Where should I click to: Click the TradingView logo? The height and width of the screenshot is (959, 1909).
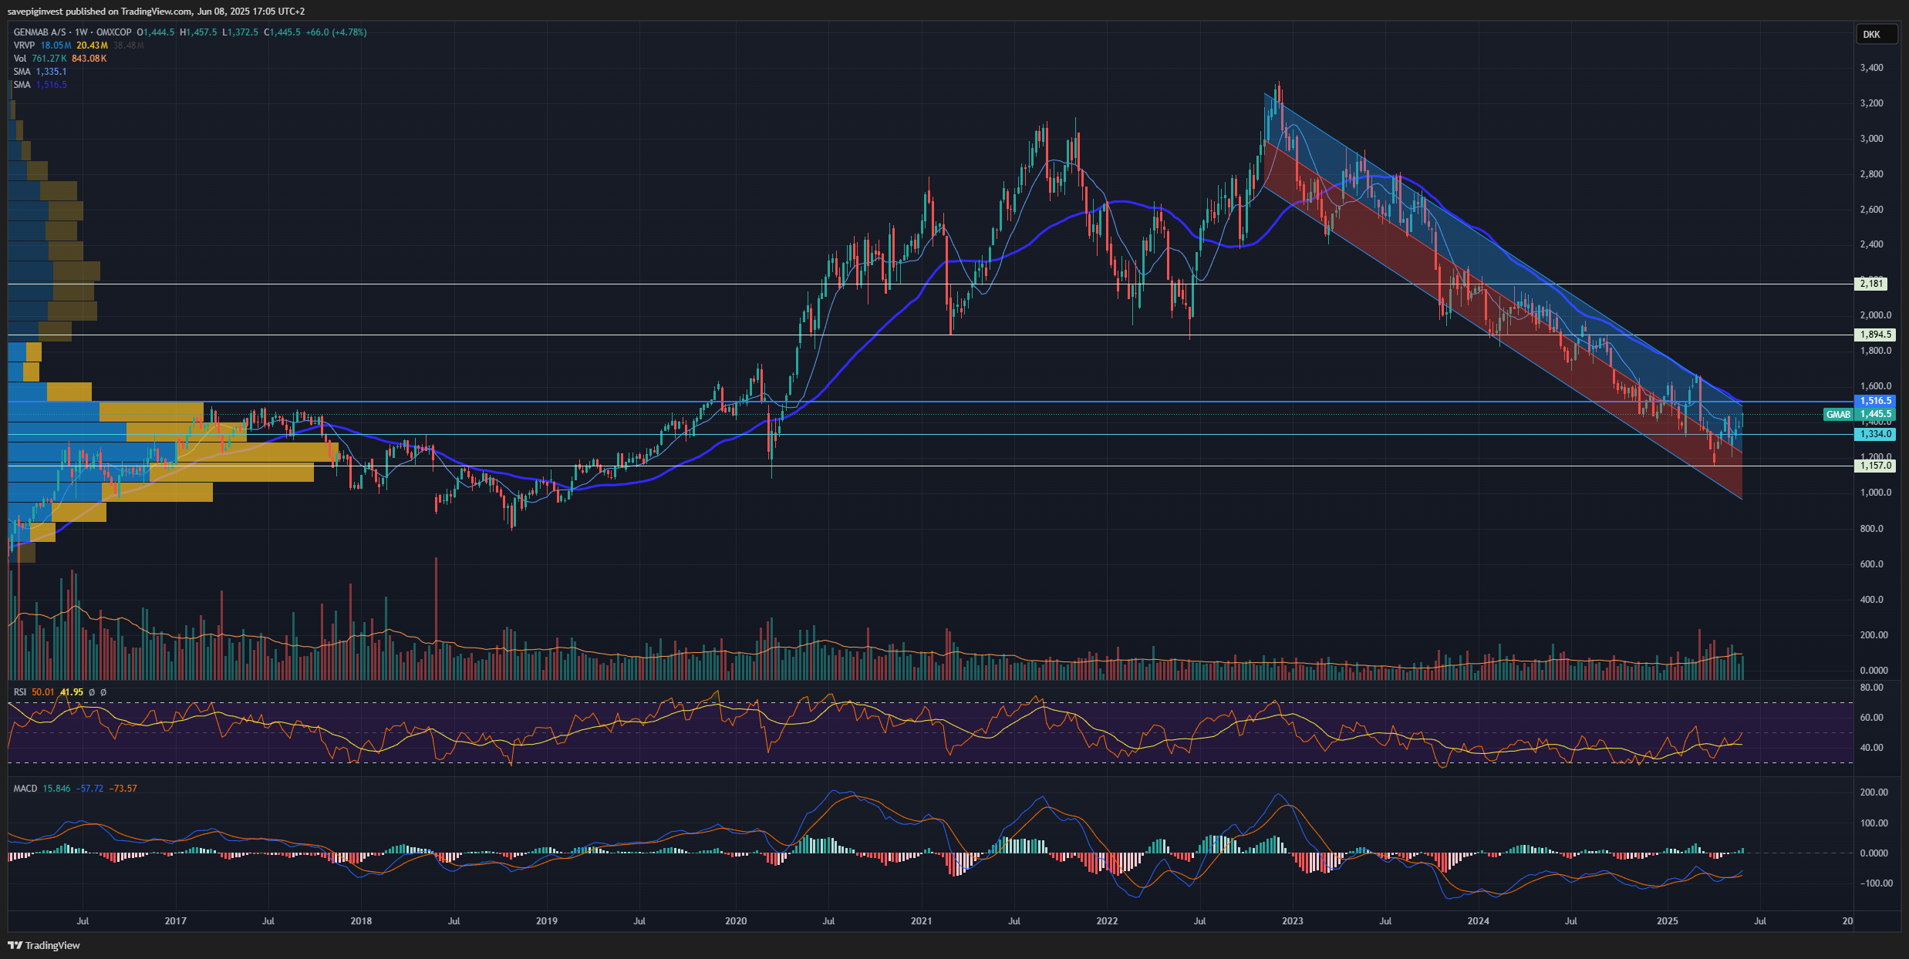pyautogui.click(x=44, y=945)
